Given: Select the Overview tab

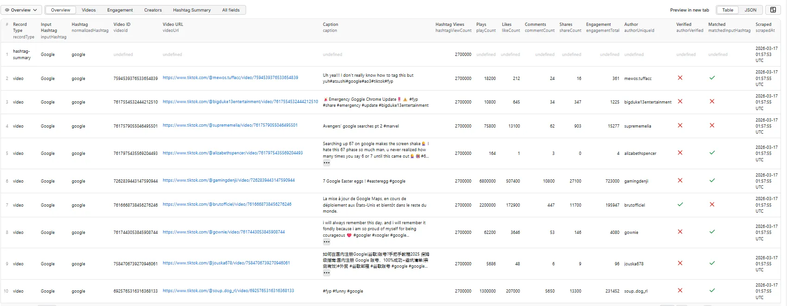Looking at the screenshot, I should 61,10.
